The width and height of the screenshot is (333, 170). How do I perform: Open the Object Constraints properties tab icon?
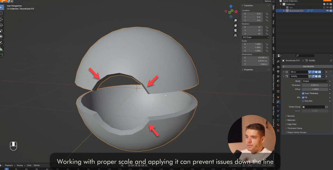[x=278, y=115]
